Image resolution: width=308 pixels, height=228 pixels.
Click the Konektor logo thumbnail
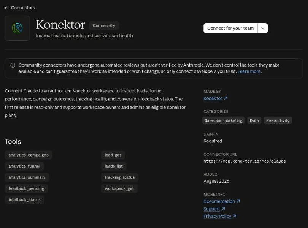pos(17,28)
